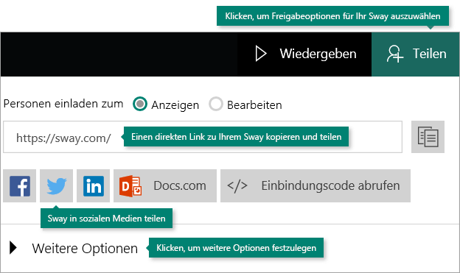Screen dimensions: 460x273
Task: Select the Anzeigen radio button
Action: [x=140, y=104]
